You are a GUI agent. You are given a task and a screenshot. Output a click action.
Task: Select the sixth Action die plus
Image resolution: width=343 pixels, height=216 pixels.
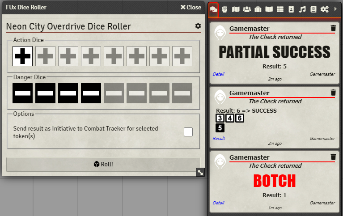pos(136,56)
